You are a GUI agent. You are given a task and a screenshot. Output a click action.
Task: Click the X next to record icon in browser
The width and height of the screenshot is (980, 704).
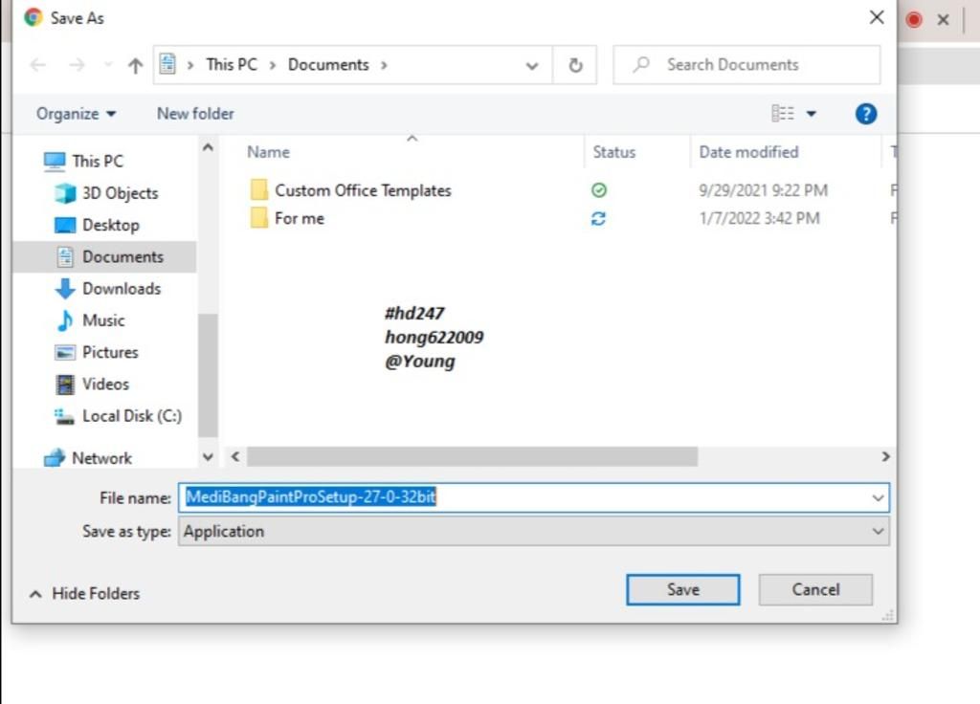[x=943, y=20]
